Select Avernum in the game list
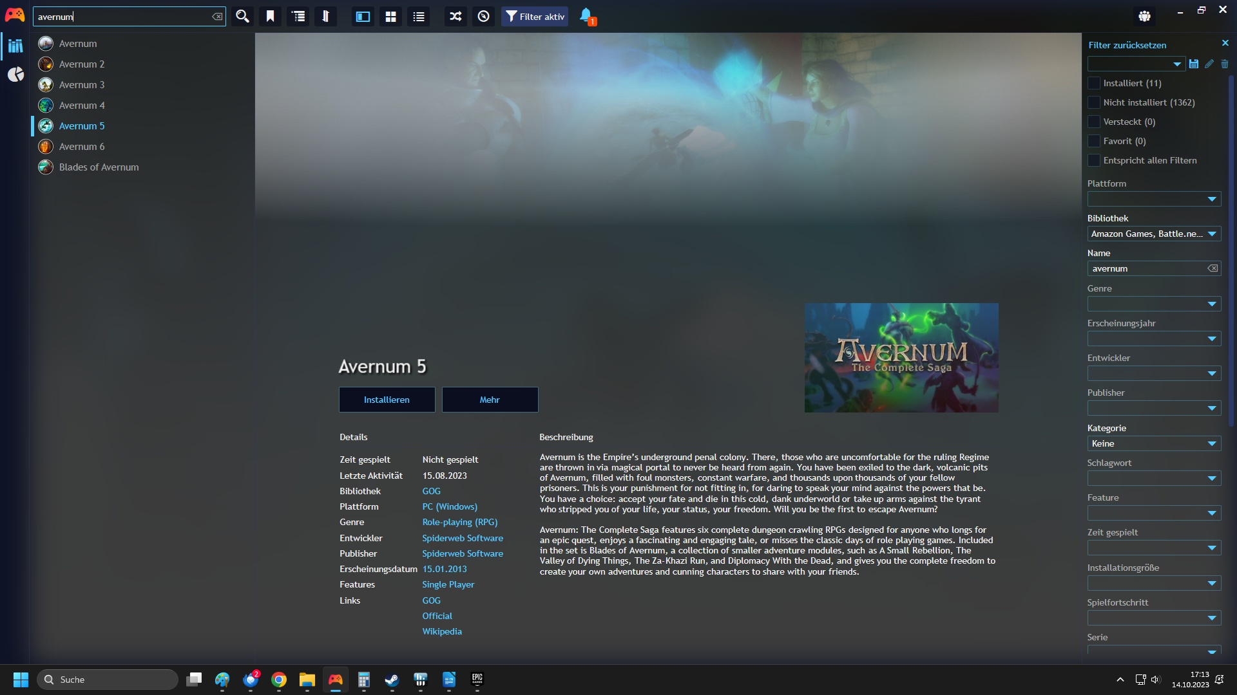 click(x=142, y=44)
